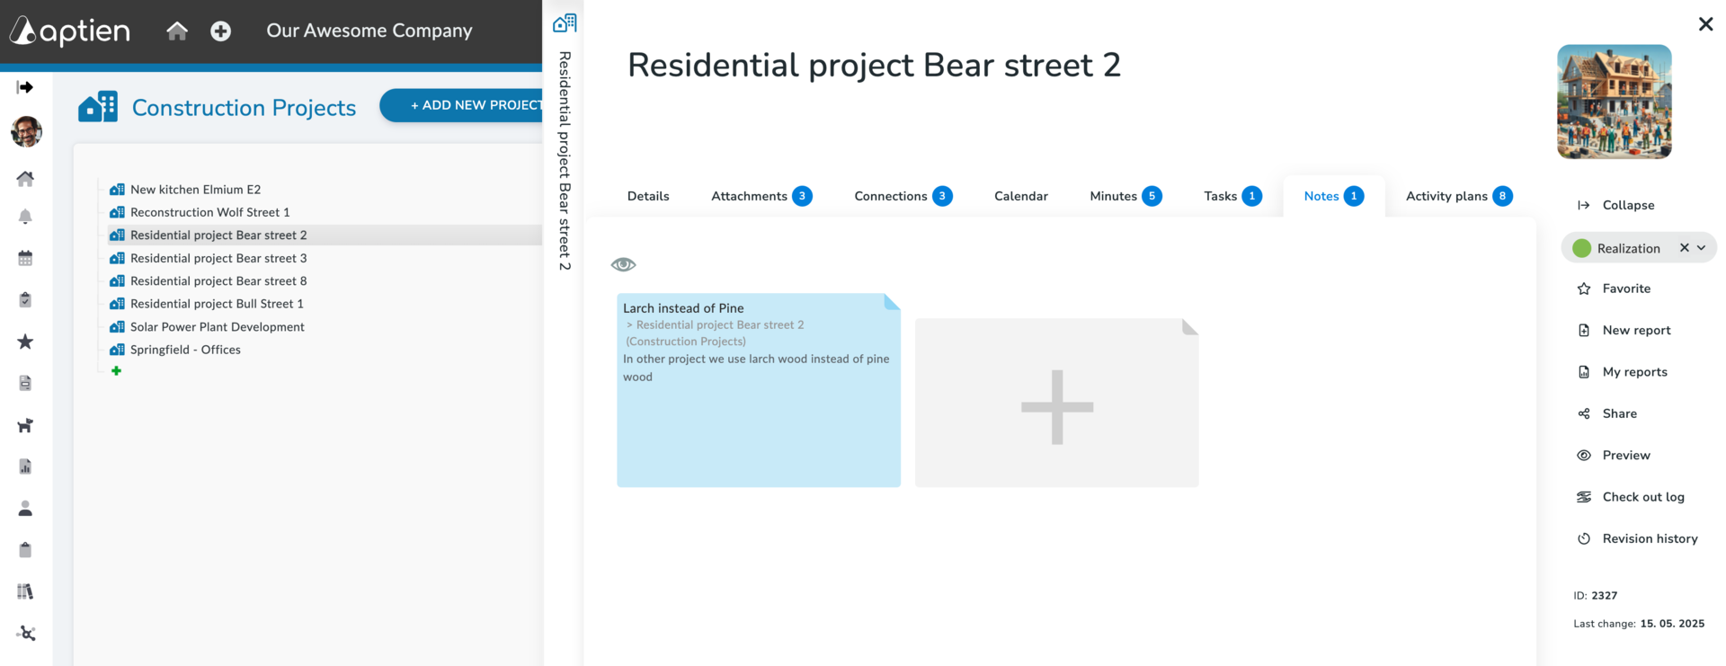Click the Favorite star icon
Screen dimensions: 1726x666
tap(1584, 289)
